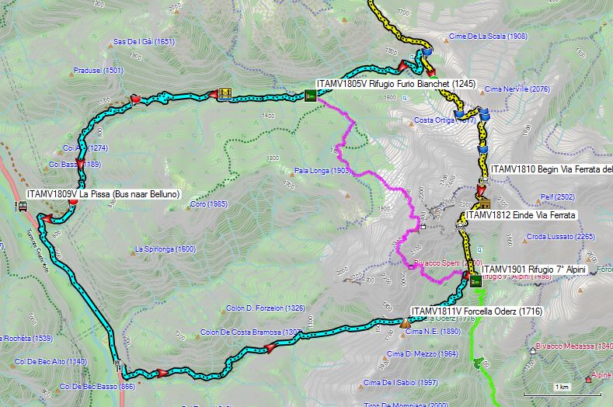Select the bus stop icon near La Pissa
Viewport: 613px width, 407px height.
(x=23, y=206)
